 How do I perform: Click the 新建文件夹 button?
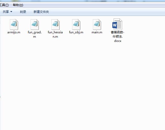coord(41,12)
